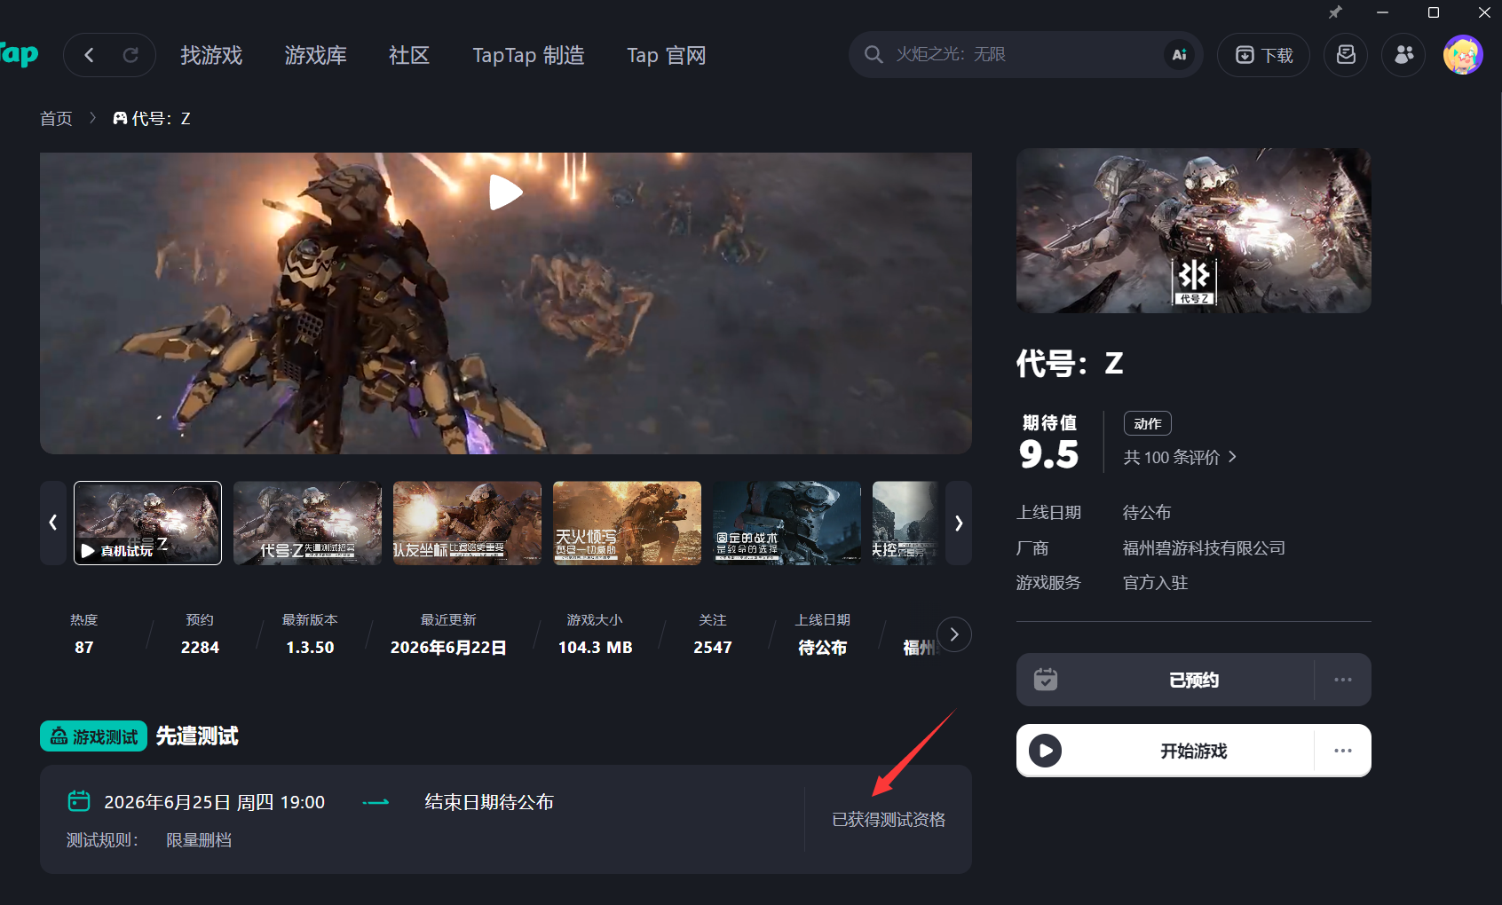The width and height of the screenshot is (1502, 905).
Task: Click the 已获得测试资格 status text
Action: pyautogui.click(x=889, y=819)
